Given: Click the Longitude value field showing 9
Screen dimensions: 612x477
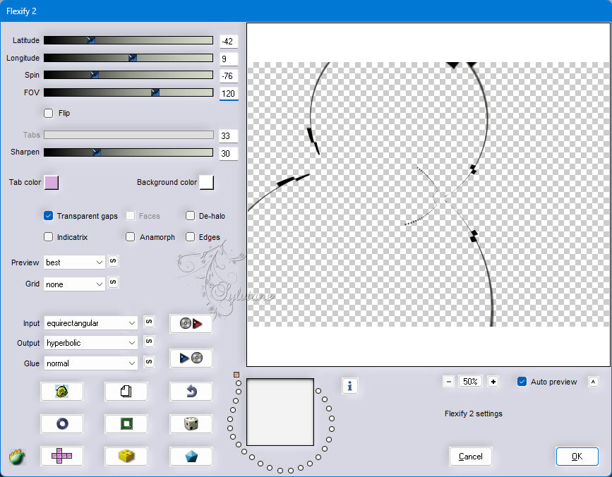Looking at the screenshot, I should pyautogui.click(x=229, y=59).
